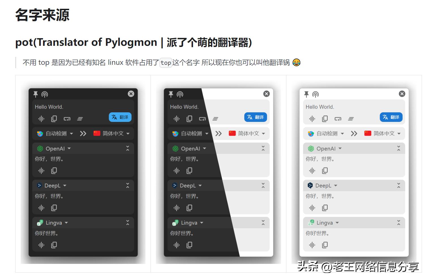The width and height of the screenshot is (427, 280).
Task: Toggle pin mode in the light window
Action: click(x=306, y=94)
